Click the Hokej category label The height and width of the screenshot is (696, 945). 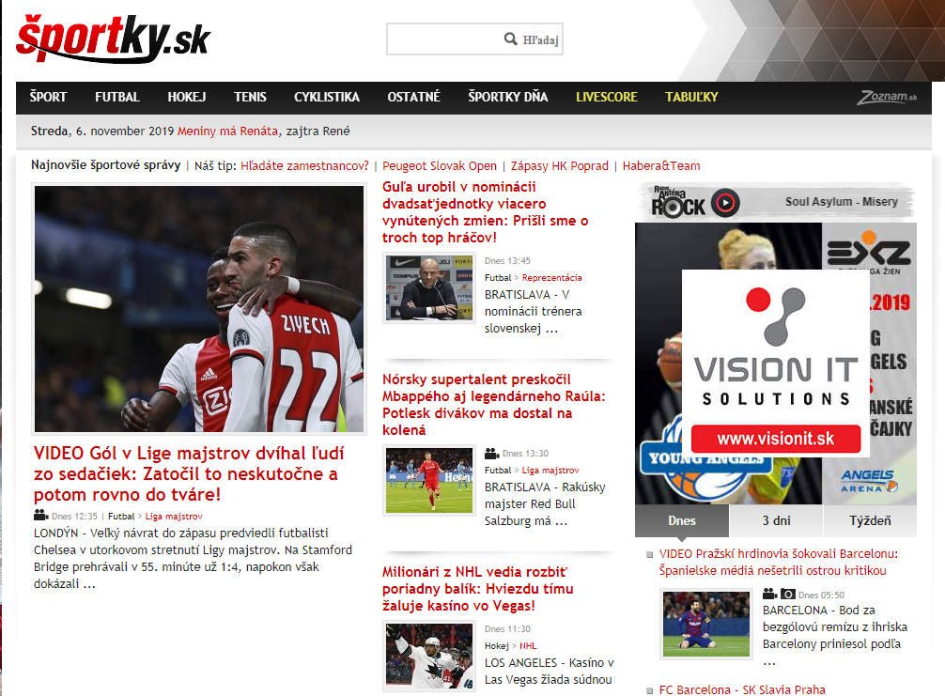[497, 646]
